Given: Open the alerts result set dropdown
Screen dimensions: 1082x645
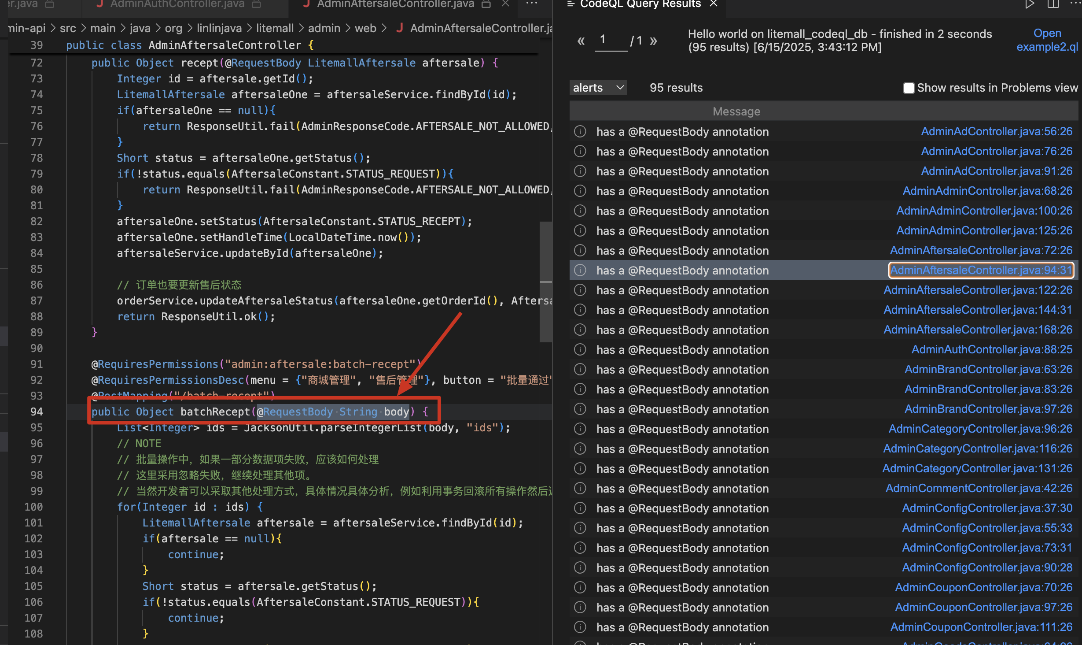Looking at the screenshot, I should tap(598, 88).
